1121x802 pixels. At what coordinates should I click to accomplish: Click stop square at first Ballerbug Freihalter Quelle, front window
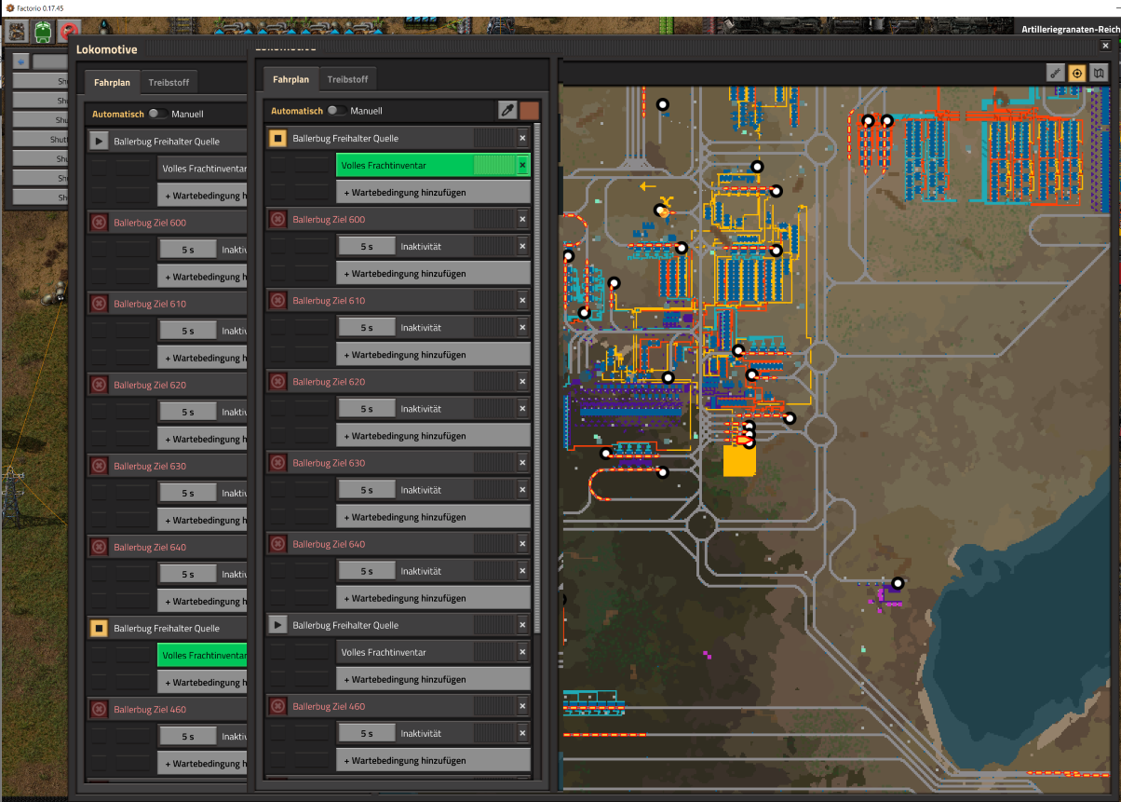point(277,139)
